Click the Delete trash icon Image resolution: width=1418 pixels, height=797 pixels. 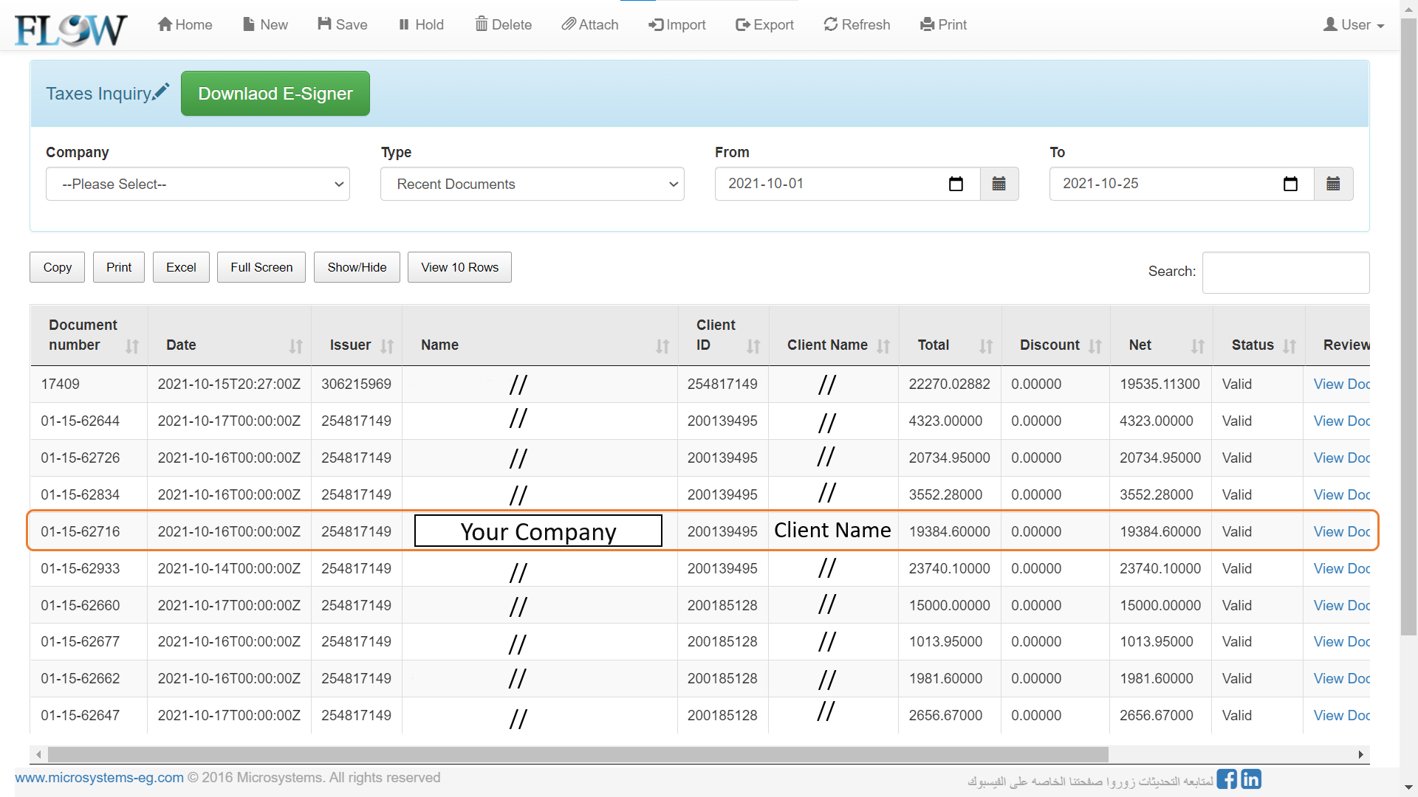pyautogui.click(x=482, y=24)
